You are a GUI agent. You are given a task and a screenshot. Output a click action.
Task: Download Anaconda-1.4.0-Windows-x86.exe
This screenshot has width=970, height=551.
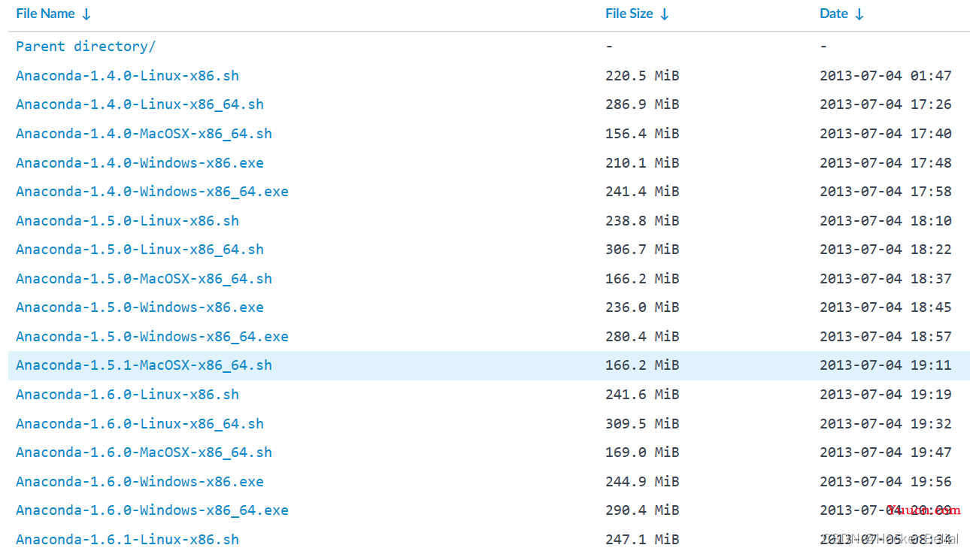tap(140, 163)
